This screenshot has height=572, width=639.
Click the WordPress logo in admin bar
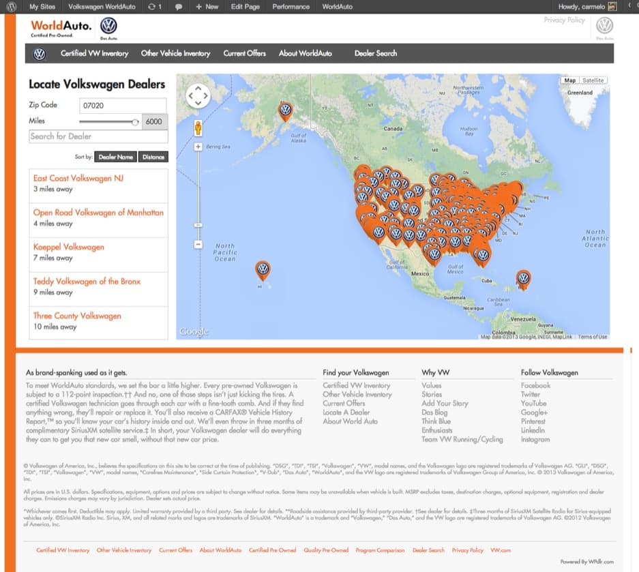(x=12, y=7)
